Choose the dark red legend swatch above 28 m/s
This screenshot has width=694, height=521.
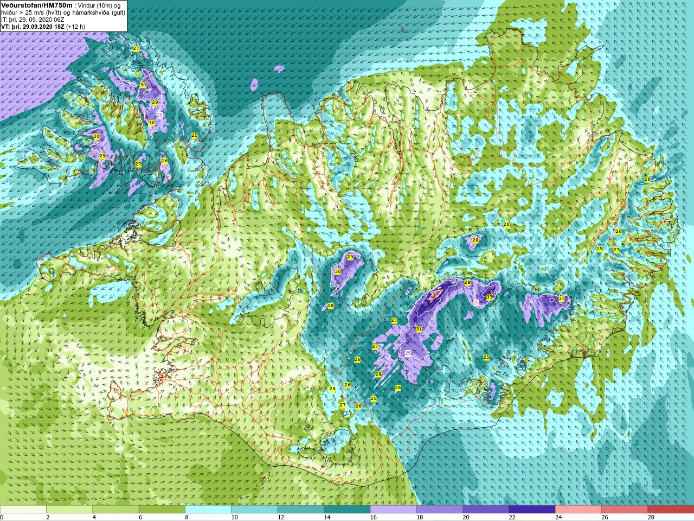tap(671, 510)
